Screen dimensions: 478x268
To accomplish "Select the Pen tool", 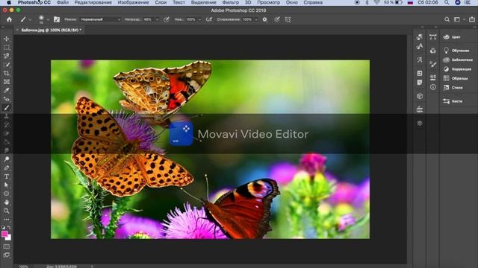I will 7,167.
